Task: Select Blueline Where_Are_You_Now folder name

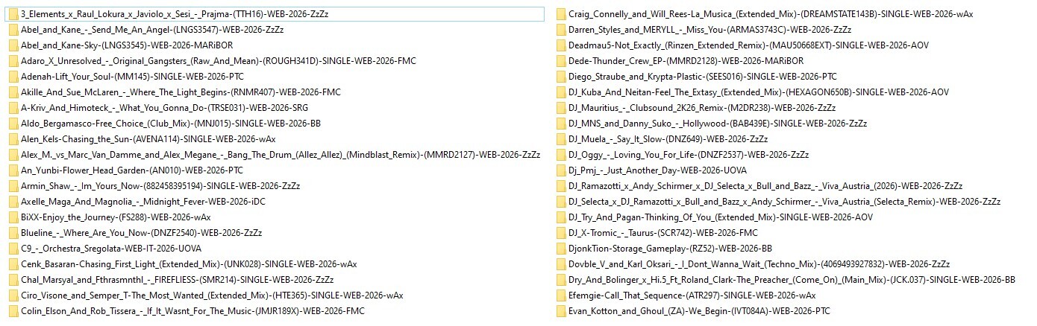Action: (142, 233)
